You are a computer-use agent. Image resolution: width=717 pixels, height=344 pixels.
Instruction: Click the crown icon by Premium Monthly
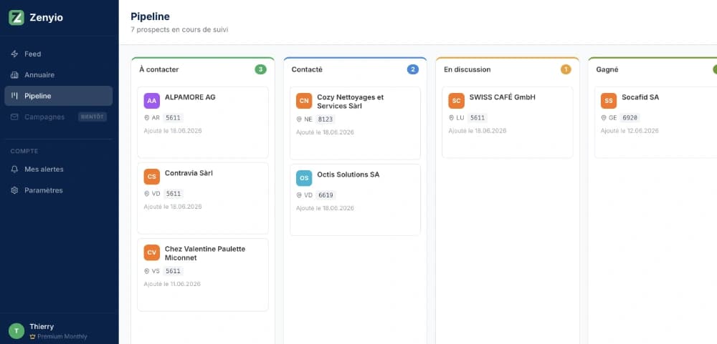click(32, 337)
